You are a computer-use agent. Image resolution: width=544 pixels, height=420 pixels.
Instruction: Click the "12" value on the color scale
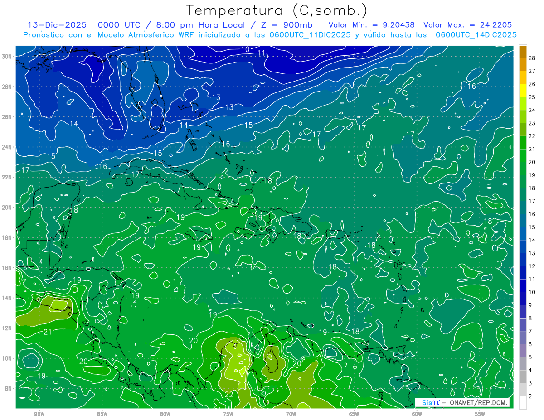tap(532, 266)
